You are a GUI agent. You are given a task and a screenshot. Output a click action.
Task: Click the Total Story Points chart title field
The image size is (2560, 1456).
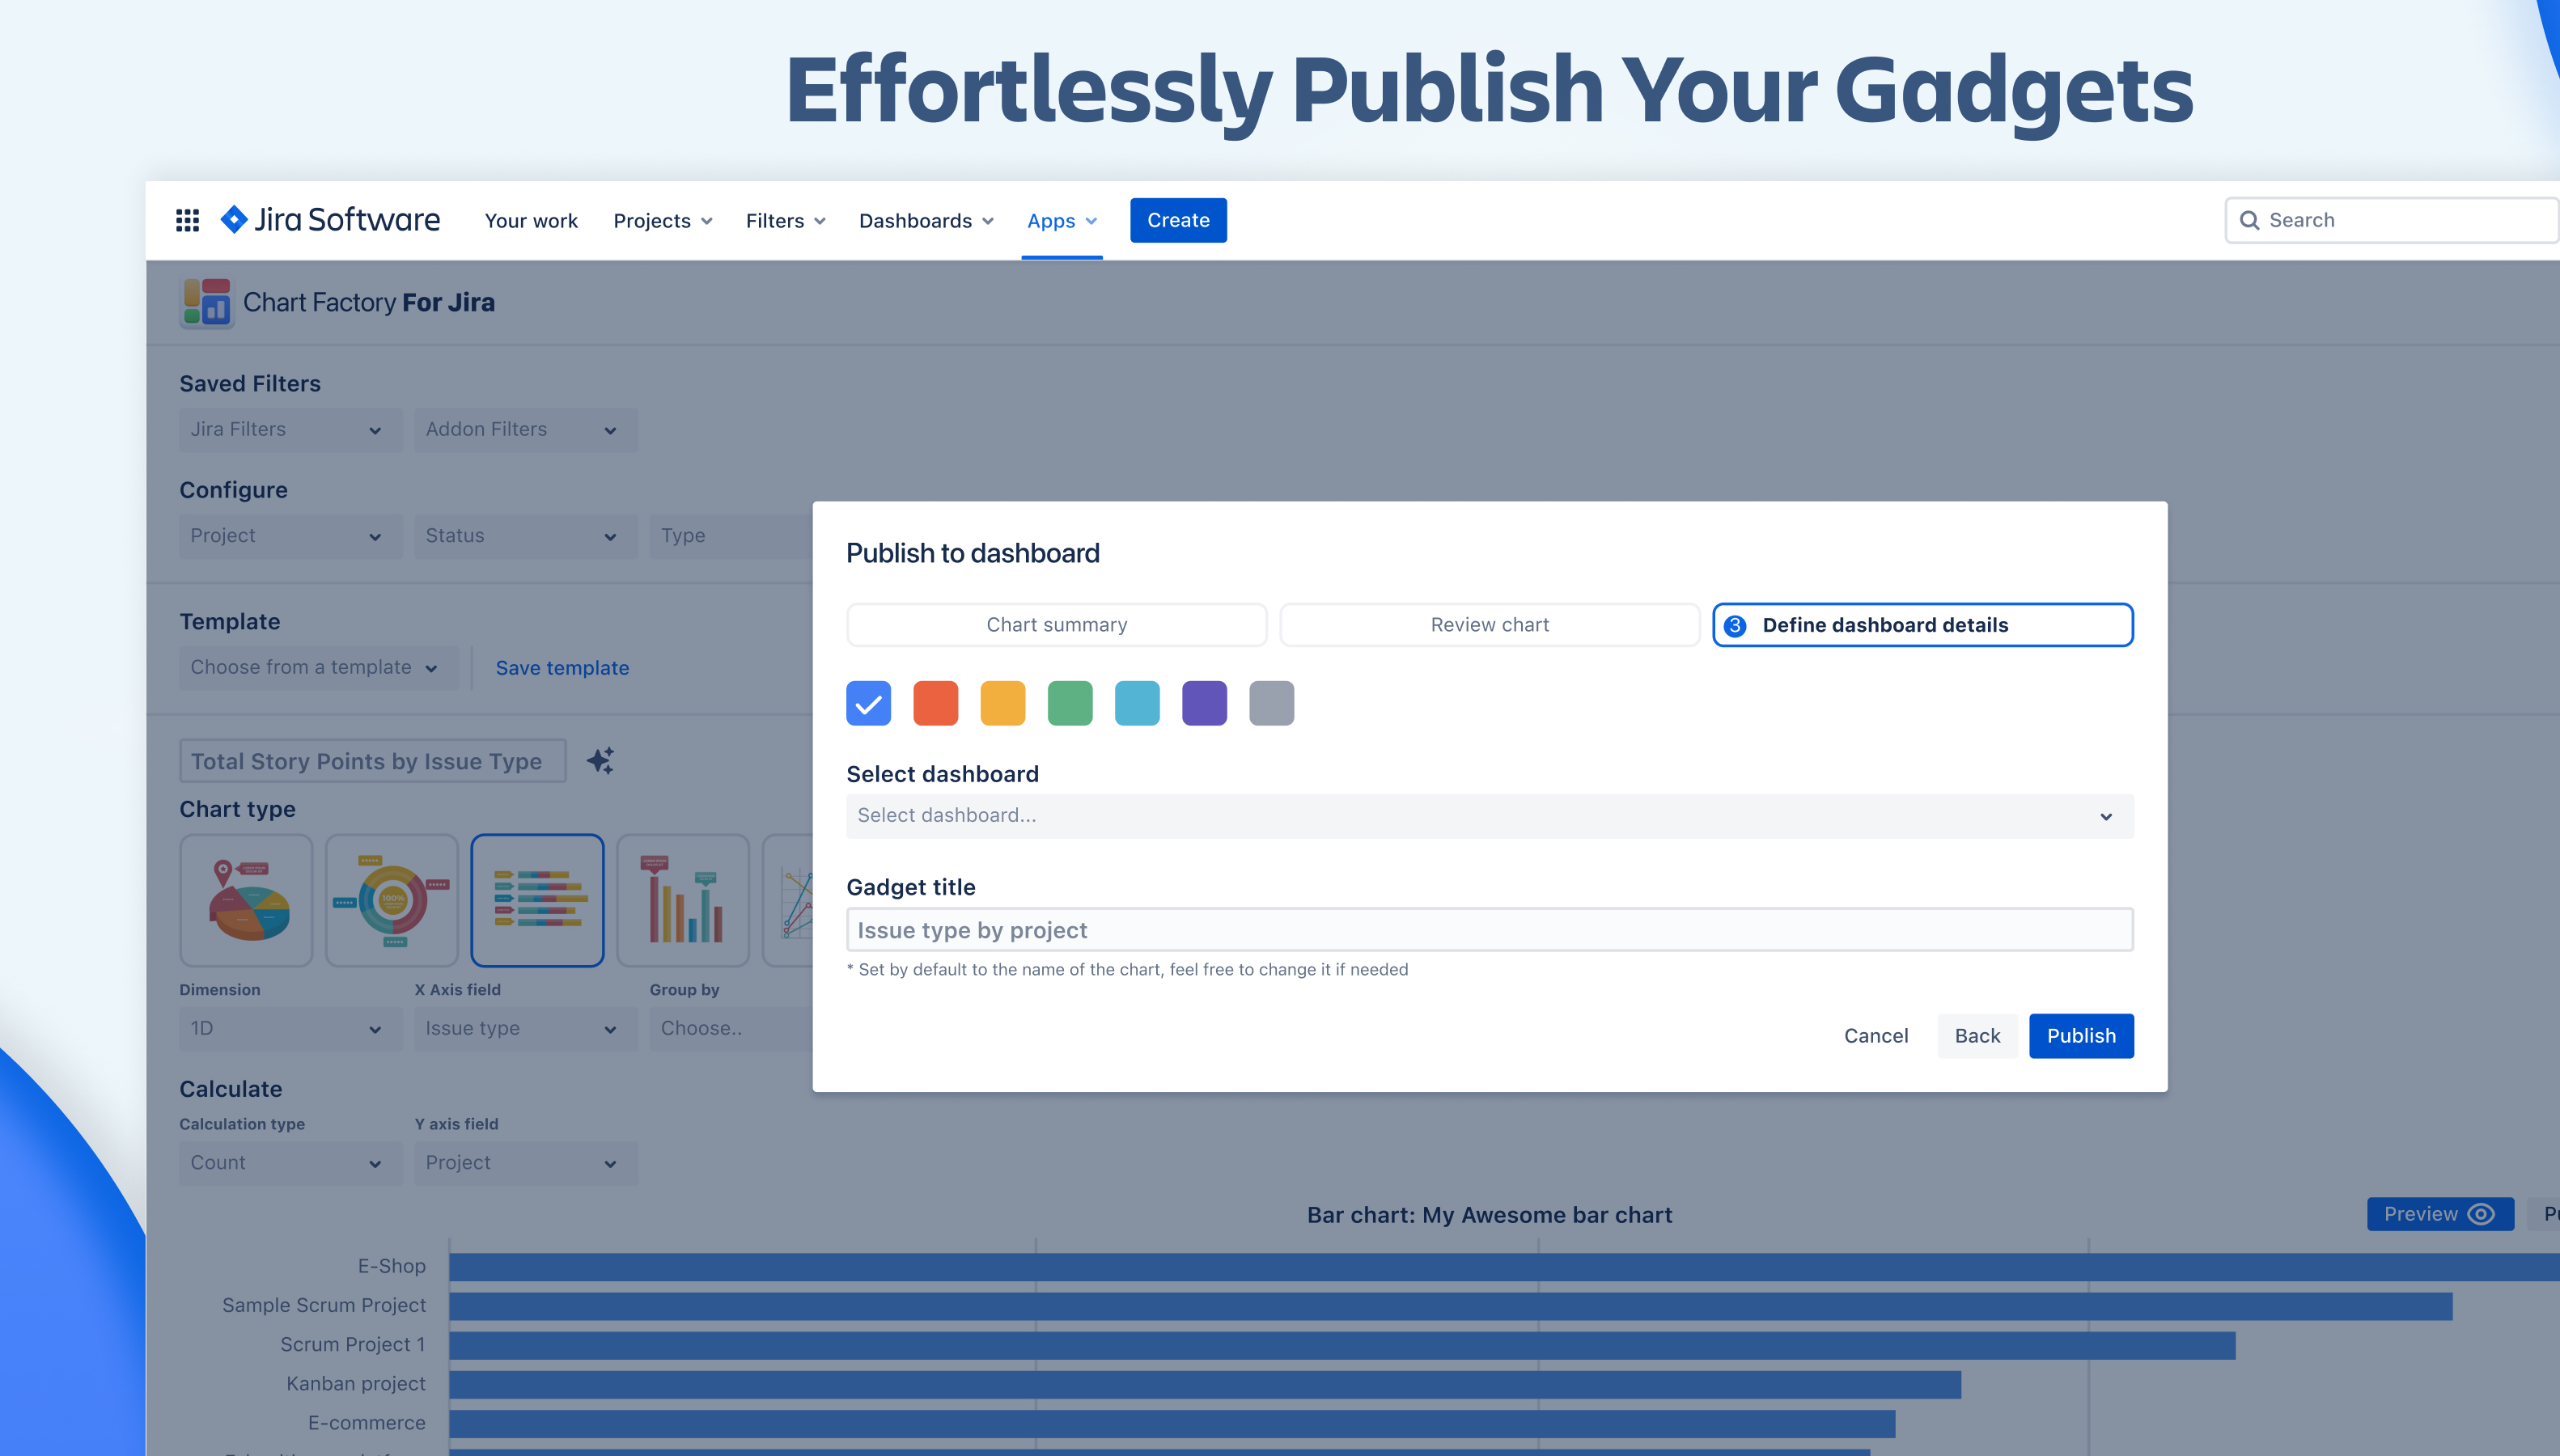coord(373,761)
